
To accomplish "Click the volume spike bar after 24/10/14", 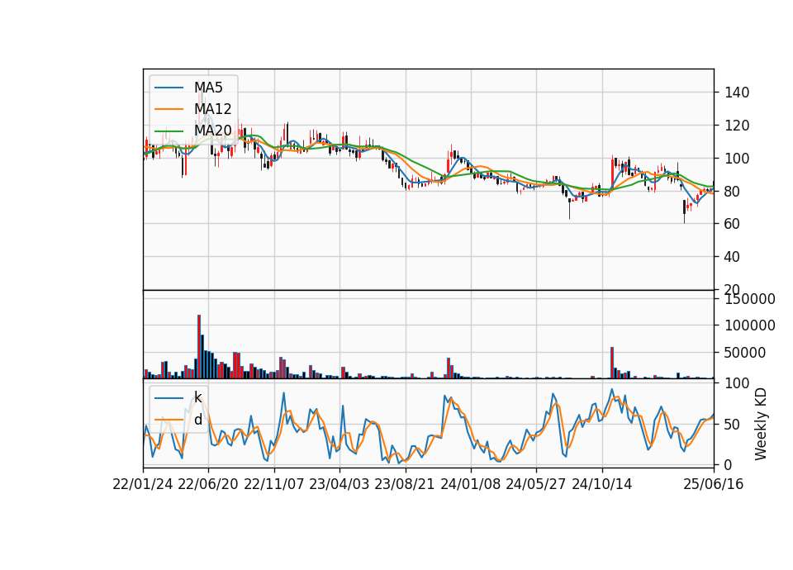I will (612, 363).
